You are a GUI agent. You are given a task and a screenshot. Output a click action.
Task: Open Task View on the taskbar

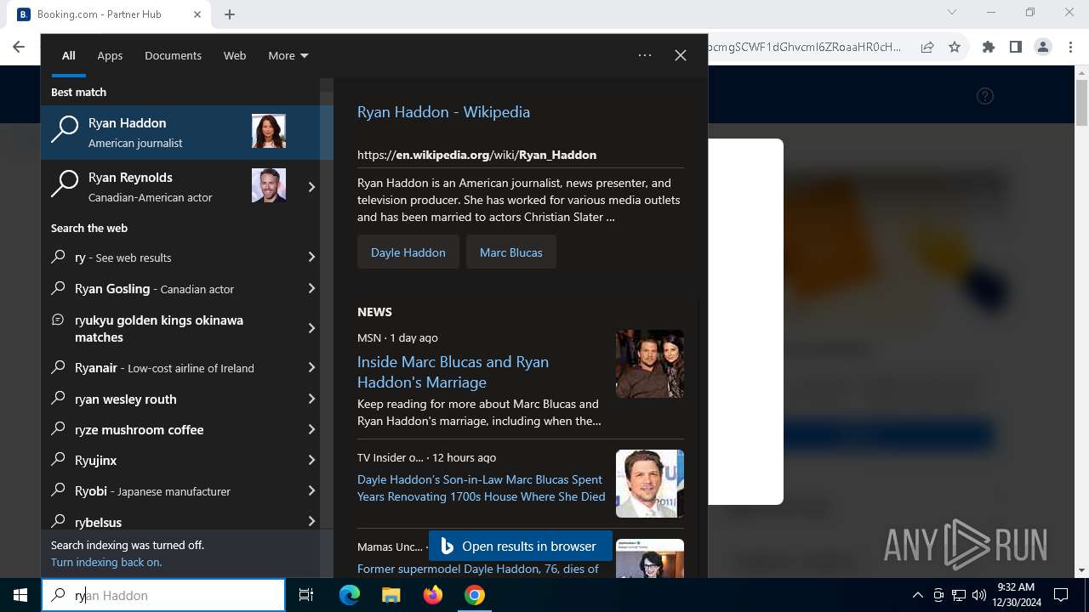coord(306,595)
